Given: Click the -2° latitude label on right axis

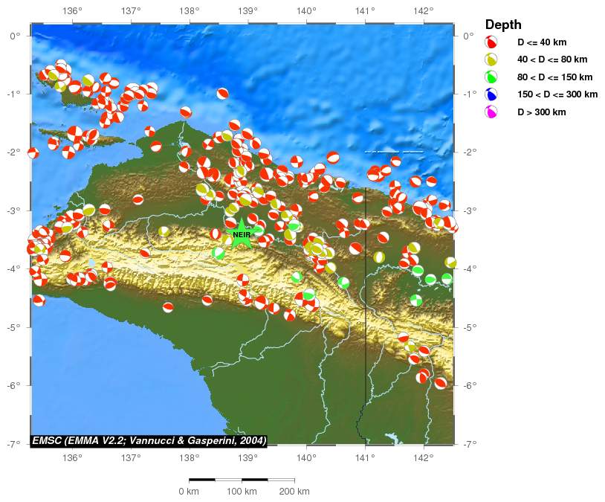Looking at the screenshot, I should coord(471,152).
